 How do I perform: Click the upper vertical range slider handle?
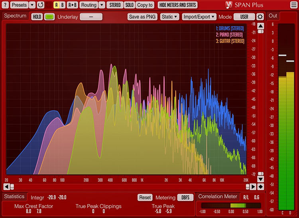(x=261, y=31)
